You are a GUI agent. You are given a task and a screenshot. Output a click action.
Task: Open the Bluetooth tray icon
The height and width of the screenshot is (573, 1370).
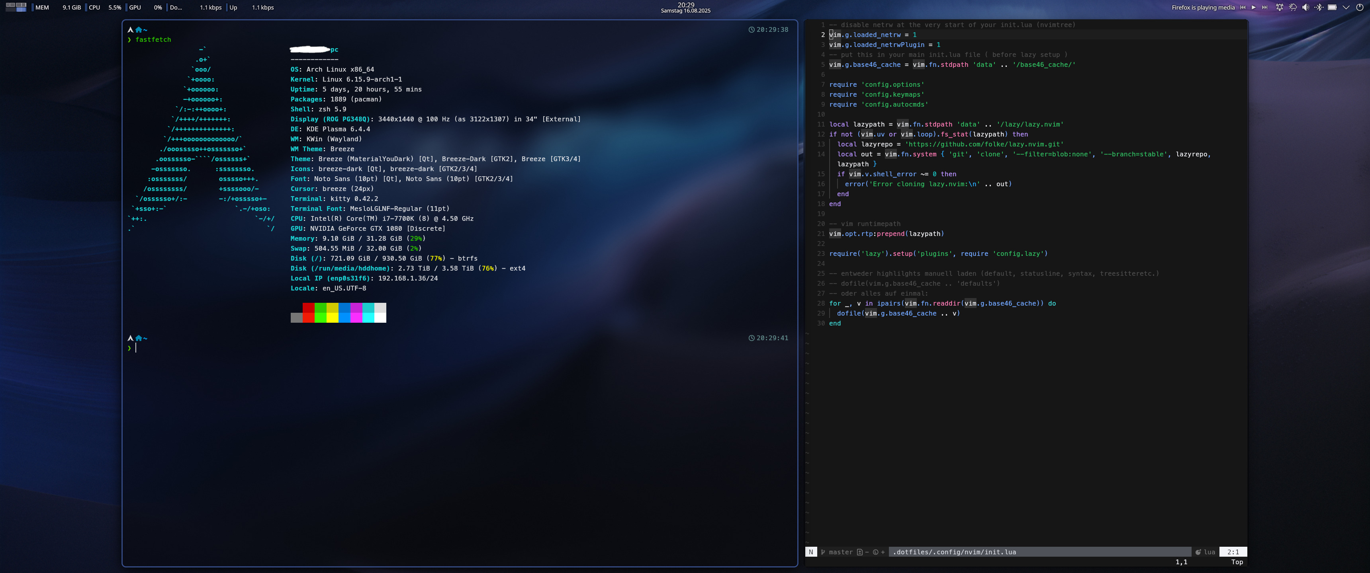(x=1319, y=8)
